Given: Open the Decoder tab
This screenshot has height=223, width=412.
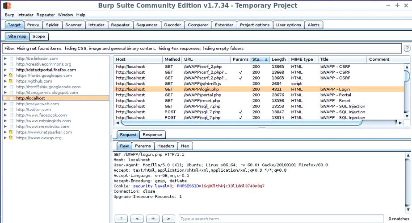Looking at the screenshot, I should pos(172,25).
